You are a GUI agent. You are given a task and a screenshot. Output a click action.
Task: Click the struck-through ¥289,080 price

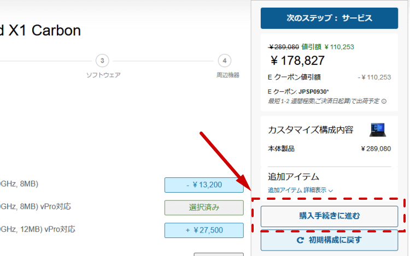[x=284, y=47]
